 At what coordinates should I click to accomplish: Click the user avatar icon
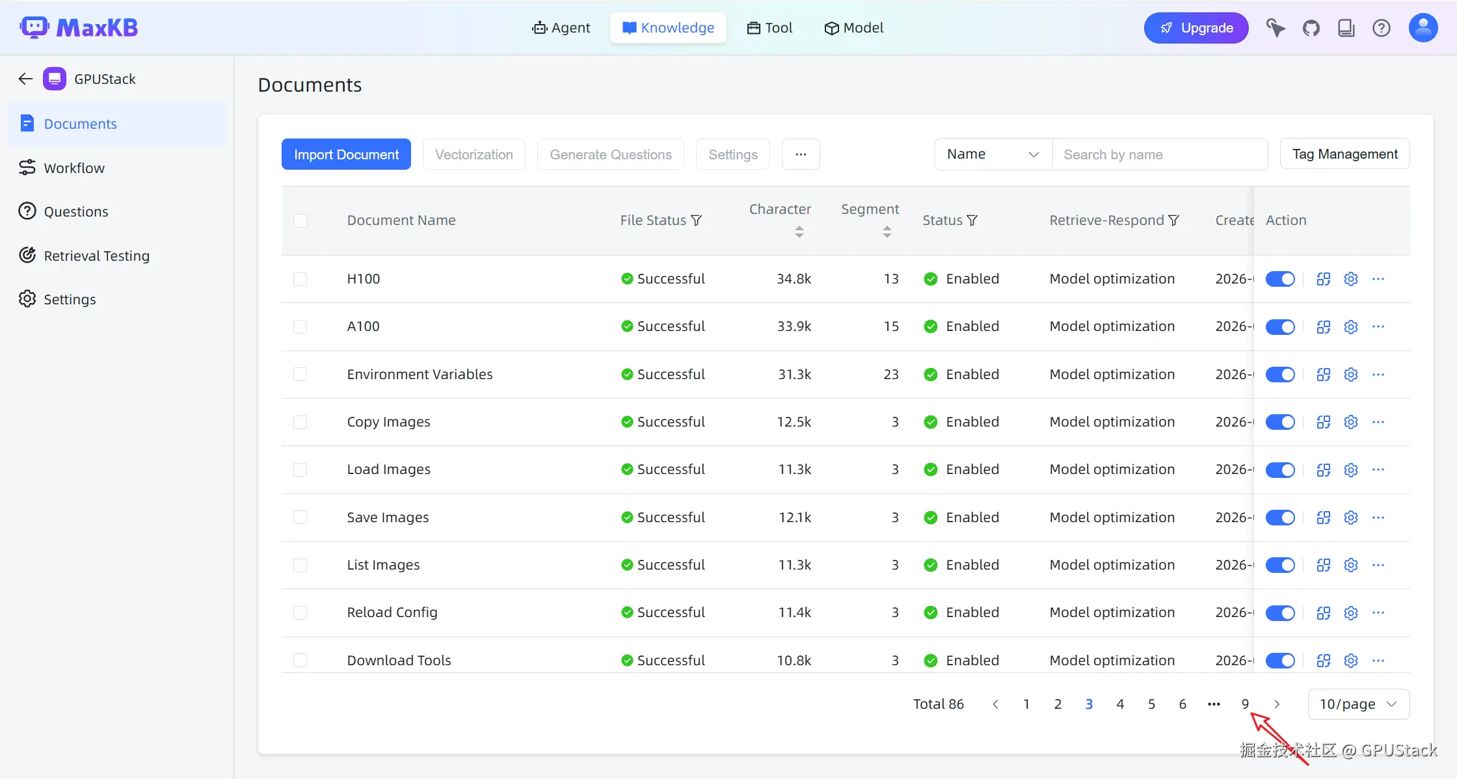(1423, 28)
